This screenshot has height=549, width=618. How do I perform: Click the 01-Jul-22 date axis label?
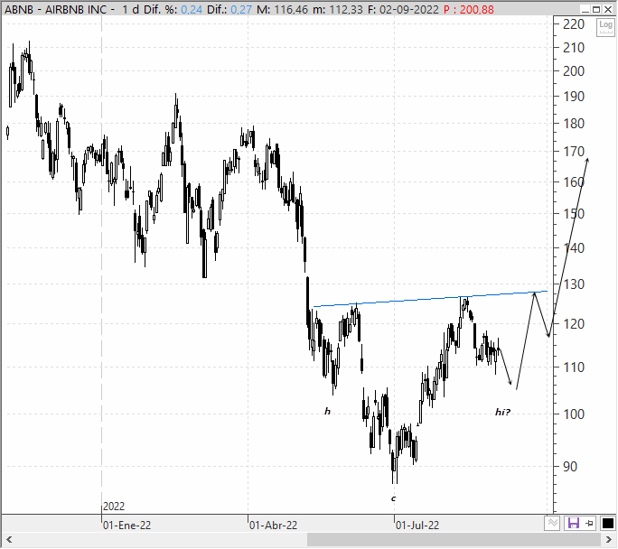[x=417, y=526]
